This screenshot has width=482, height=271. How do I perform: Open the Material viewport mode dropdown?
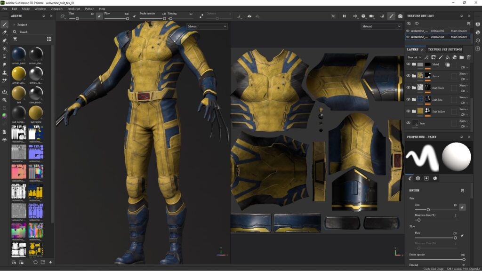[206, 26]
